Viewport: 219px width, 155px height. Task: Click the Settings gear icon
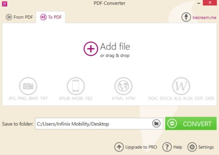(192, 147)
